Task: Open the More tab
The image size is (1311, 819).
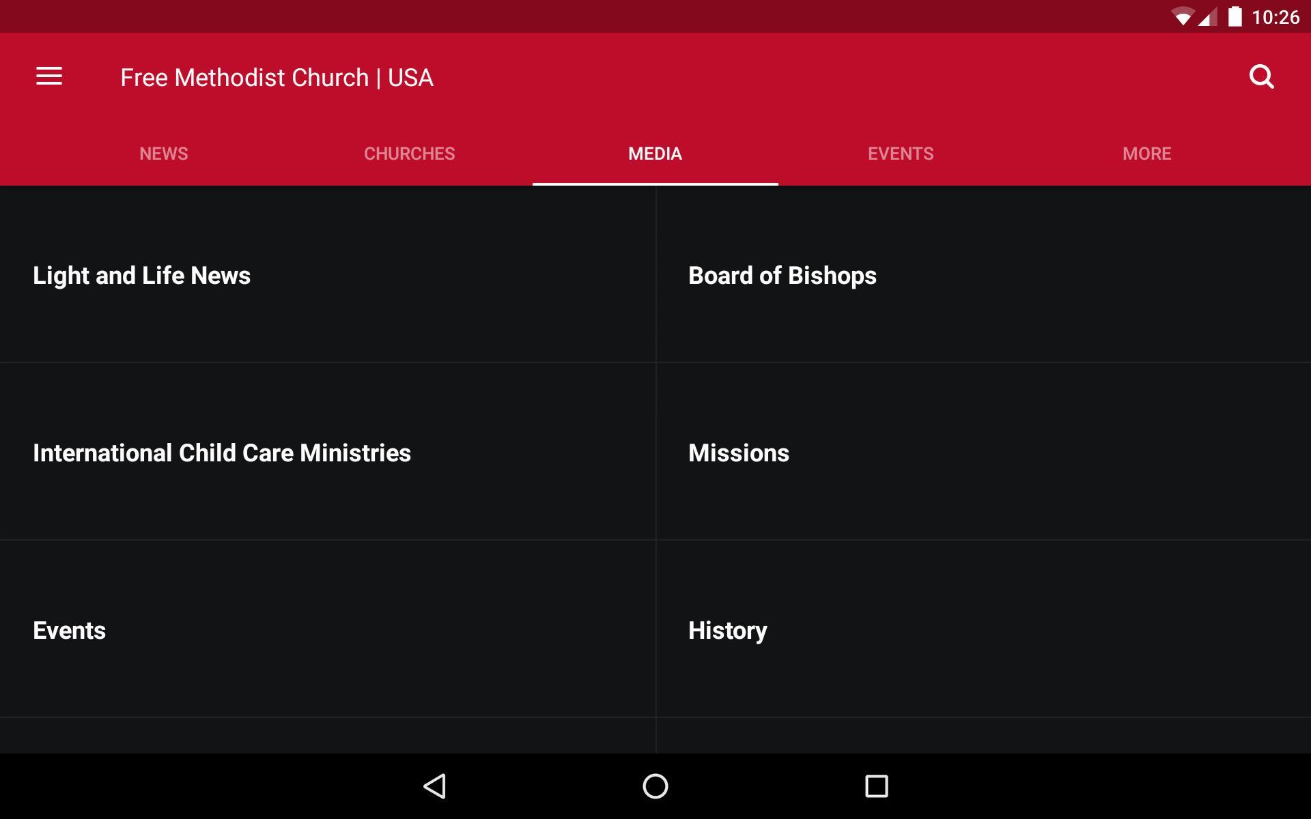Action: 1147,154
